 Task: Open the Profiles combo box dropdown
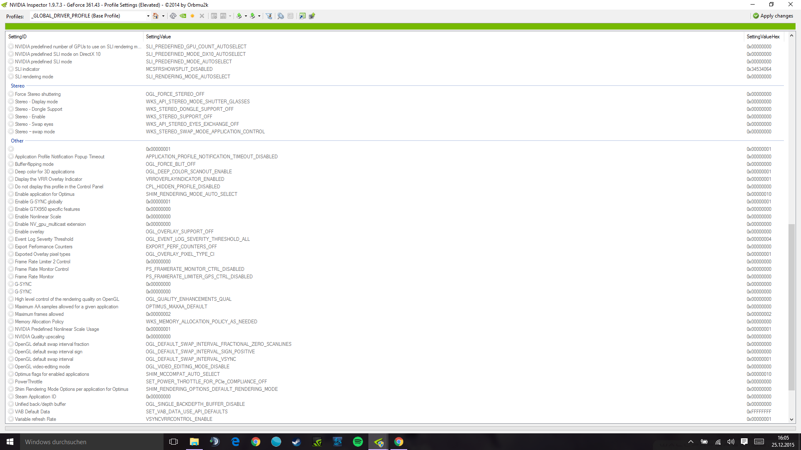148,16
